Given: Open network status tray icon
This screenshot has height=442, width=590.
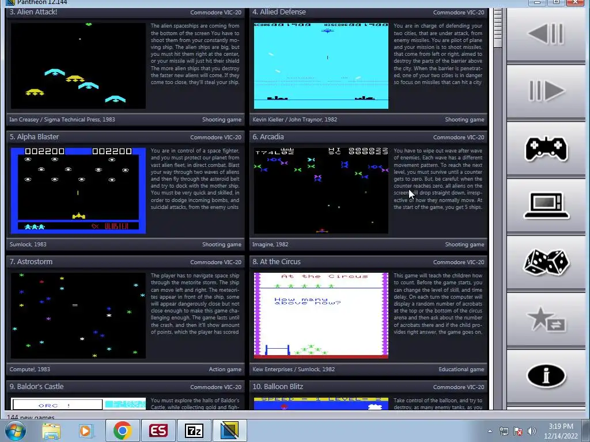Looking at the screenshot, I should (x=504, y=431).
